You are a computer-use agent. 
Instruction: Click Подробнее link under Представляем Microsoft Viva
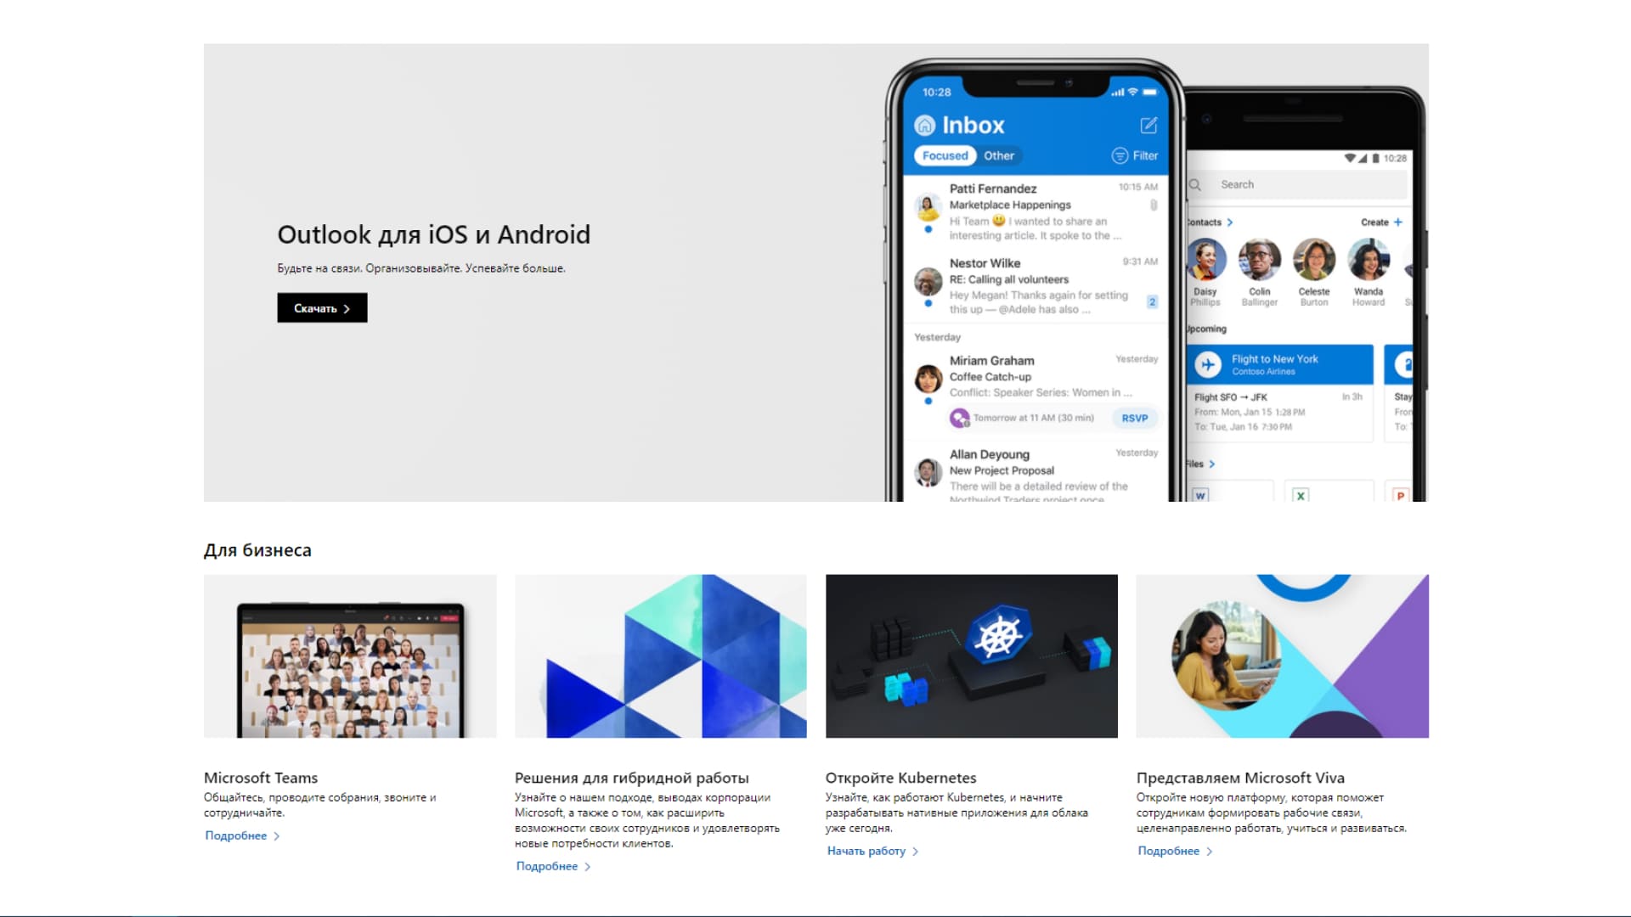1176,851
